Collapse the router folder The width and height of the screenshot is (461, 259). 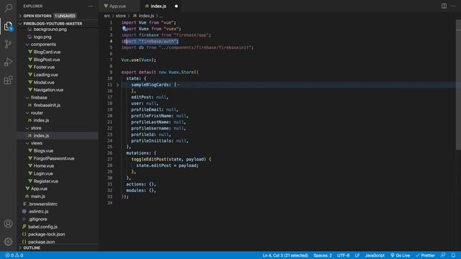[37, 113]
